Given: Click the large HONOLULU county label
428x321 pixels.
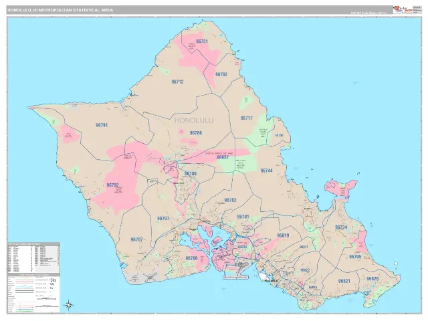Looking at the screenshot, I should point(194,120).
